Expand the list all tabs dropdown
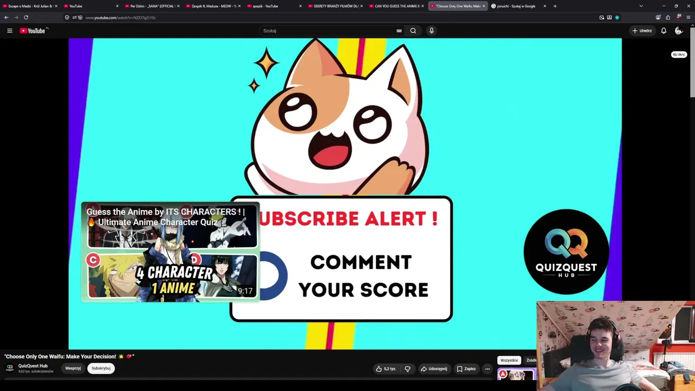The width and height of the screenshot is (695, 391). (641, 6)
